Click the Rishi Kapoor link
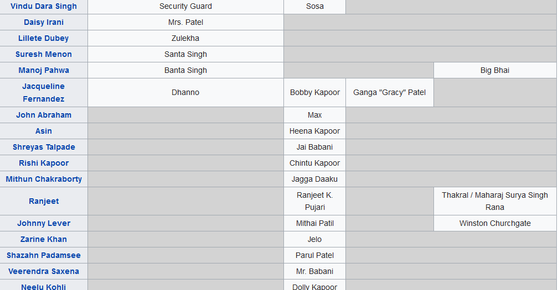This screenshot has height=290, width=558. tap(44, 163)
